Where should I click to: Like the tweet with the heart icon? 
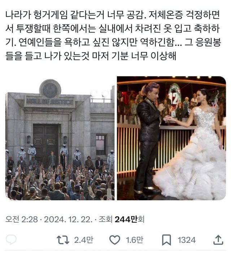tap(115, 240)
